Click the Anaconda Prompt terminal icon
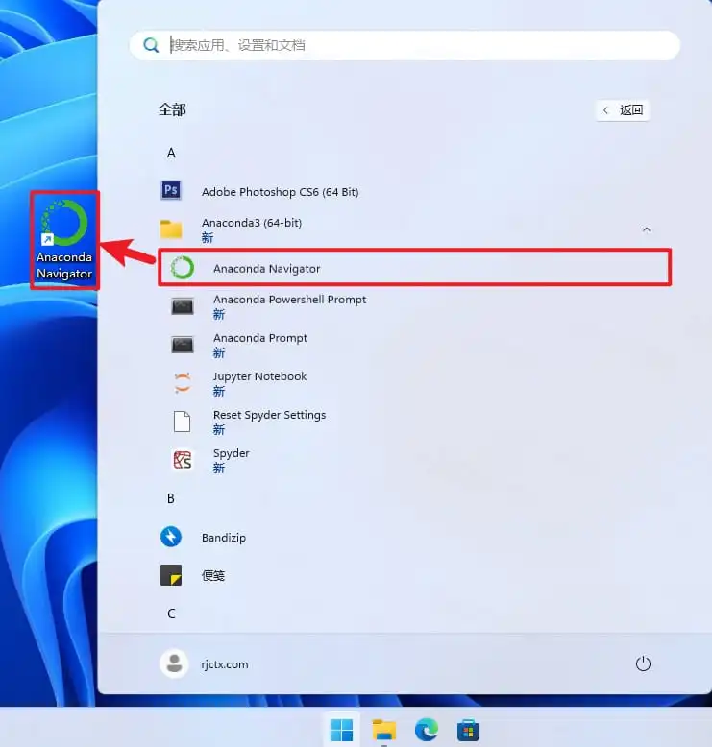Viewport: 712px width, 747px height. (x=183, y=345)
